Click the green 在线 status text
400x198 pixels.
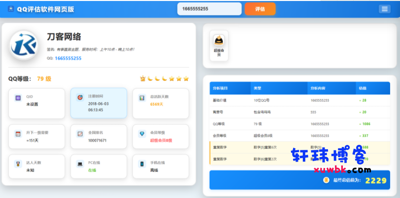[92, 170]
